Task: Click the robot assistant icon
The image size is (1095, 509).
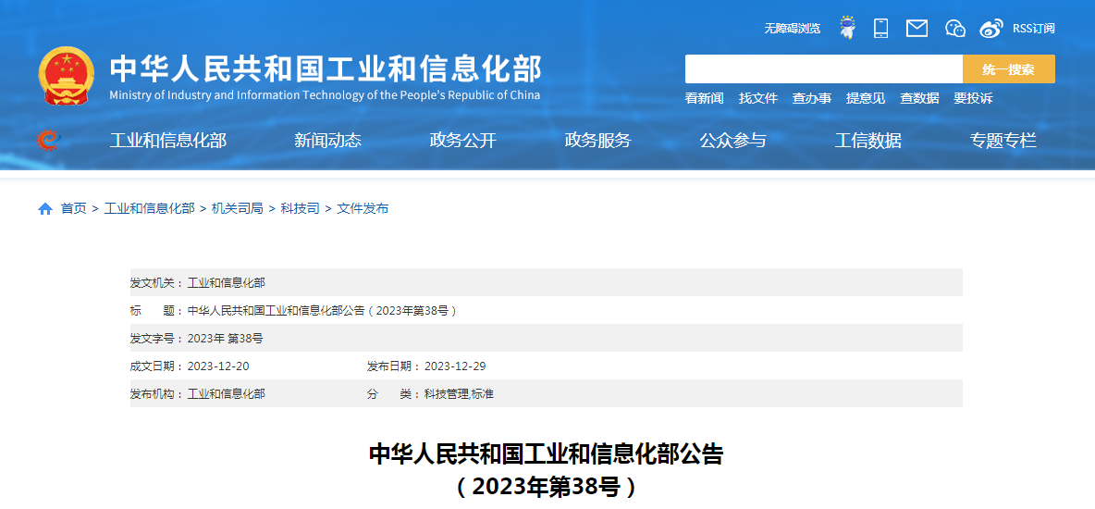Action: [x=847, y=28]
